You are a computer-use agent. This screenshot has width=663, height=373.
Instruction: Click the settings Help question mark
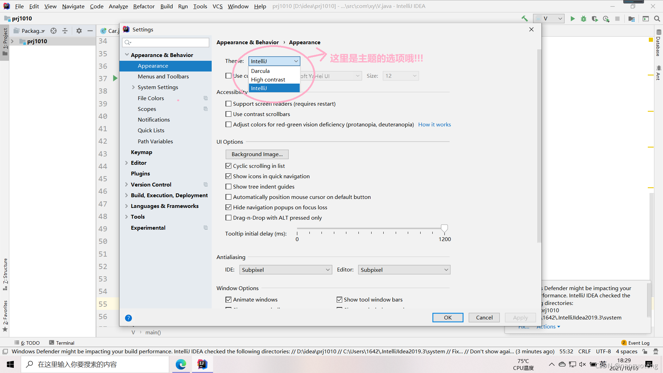[128, 318]
